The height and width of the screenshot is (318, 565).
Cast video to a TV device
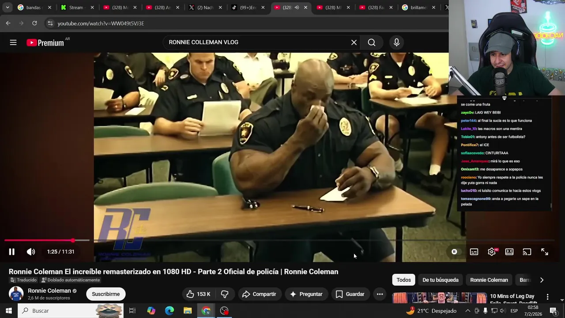tap(527, 252)
